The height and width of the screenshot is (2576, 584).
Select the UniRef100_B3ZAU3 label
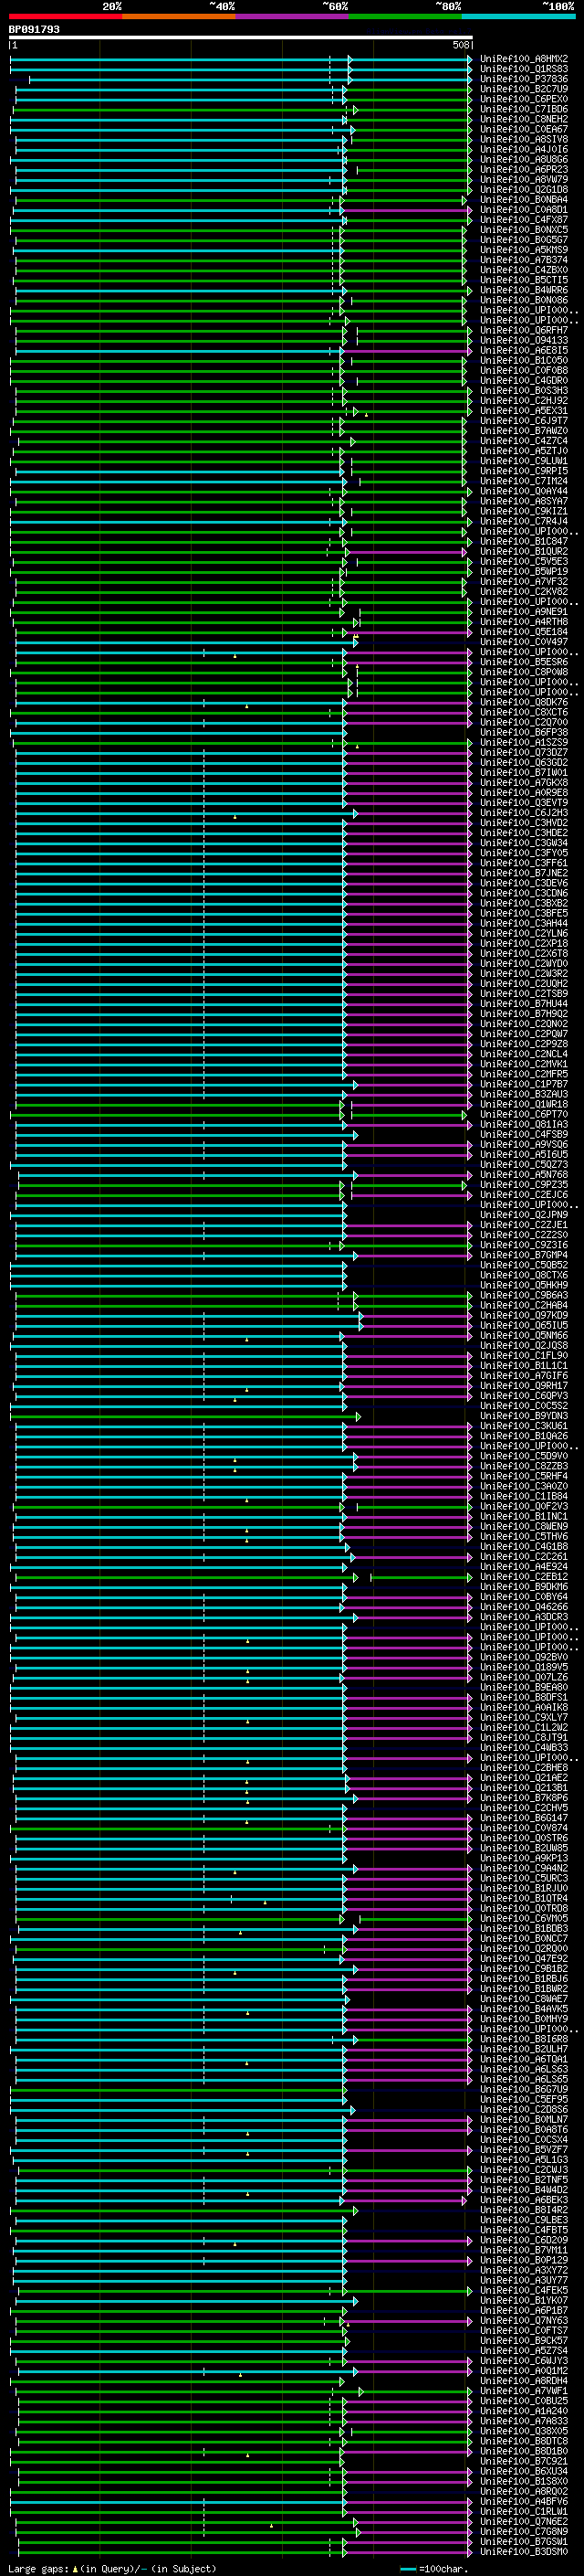pos(524,1094)
